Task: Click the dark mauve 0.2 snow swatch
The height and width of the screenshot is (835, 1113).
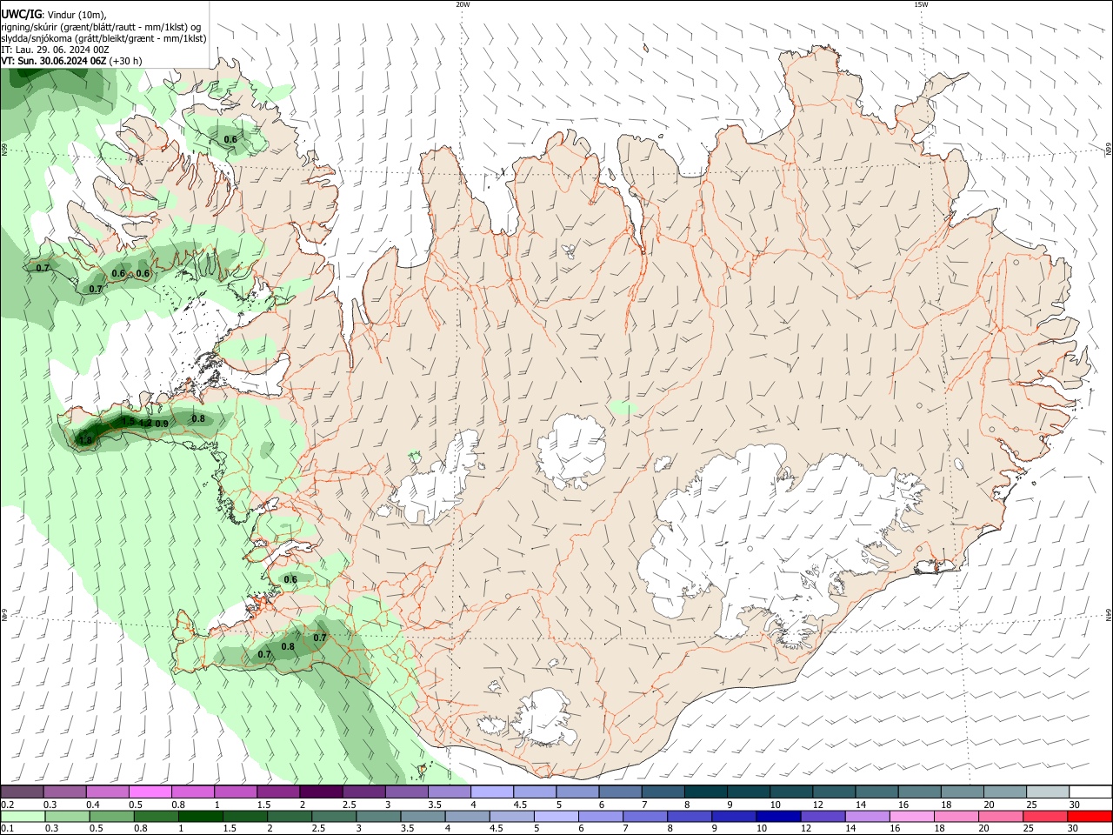Action: coord(22,792)
